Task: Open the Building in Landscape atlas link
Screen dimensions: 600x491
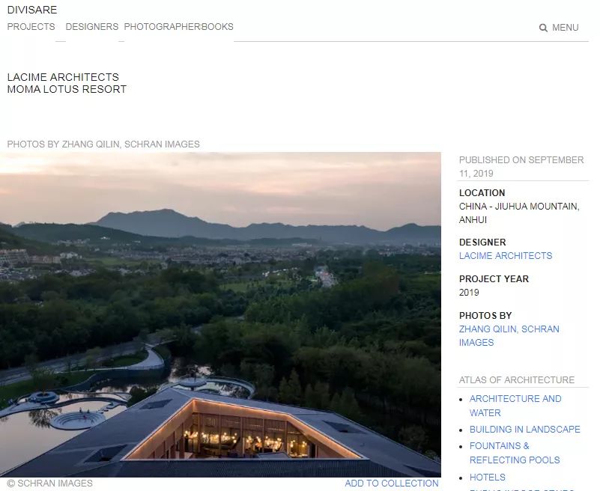Action: click(524, 430)
